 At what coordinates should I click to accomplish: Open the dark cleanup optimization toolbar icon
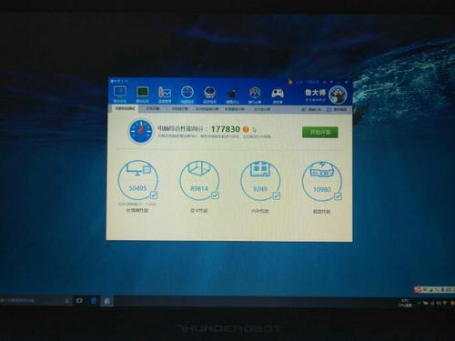[x=232, y=95]
